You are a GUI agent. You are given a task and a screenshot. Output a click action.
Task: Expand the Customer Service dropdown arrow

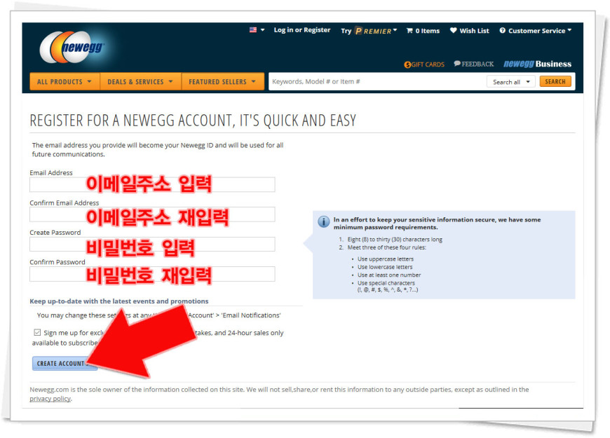tap(569, 30)
